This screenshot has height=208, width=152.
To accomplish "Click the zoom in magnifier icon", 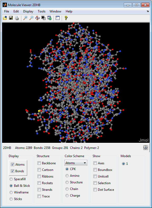I will (x=25, y=18).
